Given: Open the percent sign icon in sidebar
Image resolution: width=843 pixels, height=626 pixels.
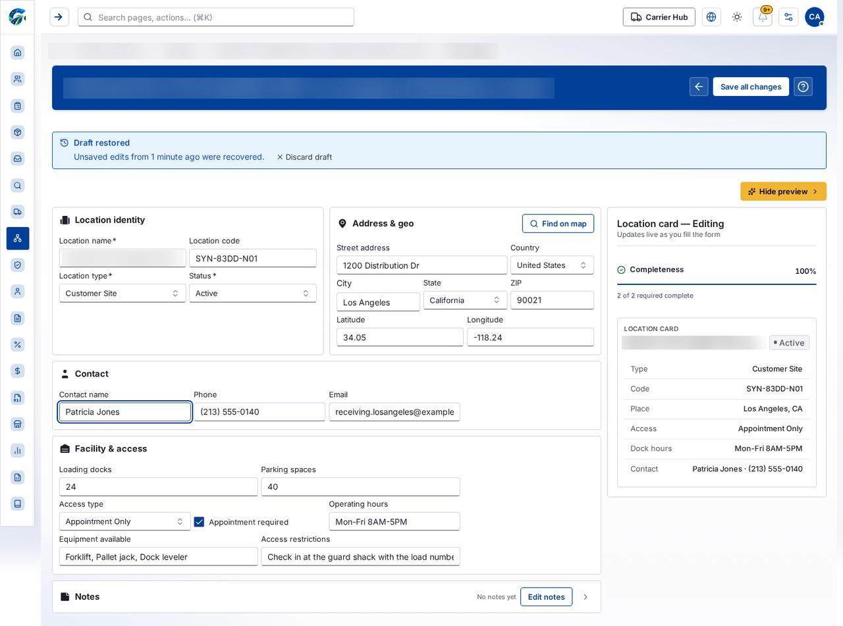Looking at the screenshot, I should click(x=18, y=345).
